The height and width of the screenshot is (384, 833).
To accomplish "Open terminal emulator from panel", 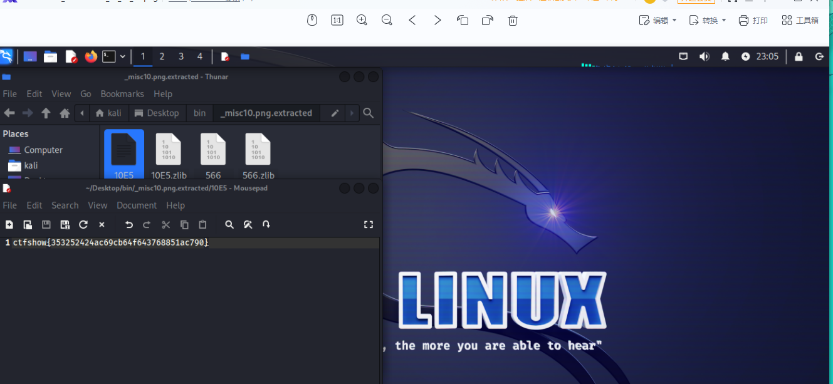I will [109, 56].
